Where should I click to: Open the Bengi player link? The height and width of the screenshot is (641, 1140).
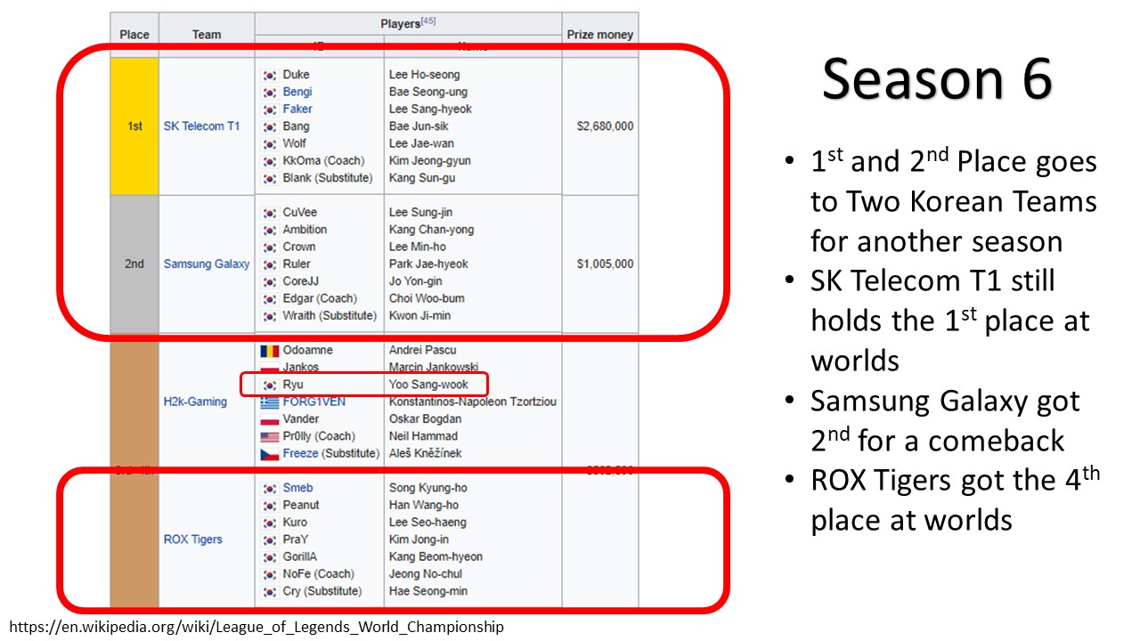pos(297,92)
